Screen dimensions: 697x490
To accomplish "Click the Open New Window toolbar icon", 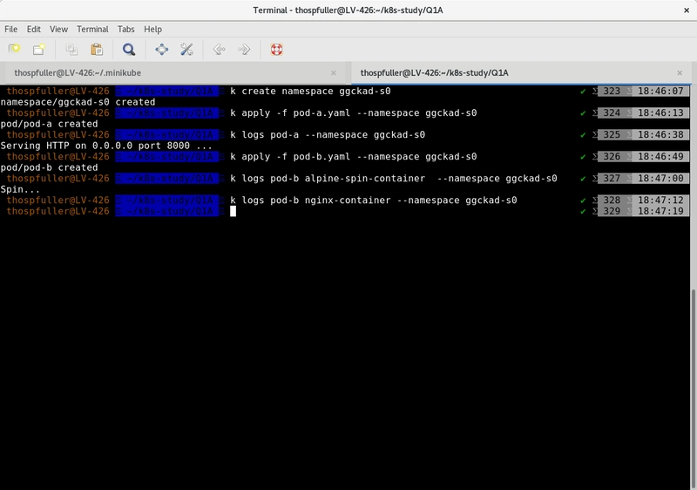I will [38, 50].
